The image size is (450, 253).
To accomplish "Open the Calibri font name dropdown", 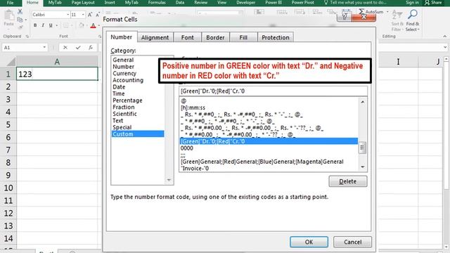I will click(x=67, y=14).
